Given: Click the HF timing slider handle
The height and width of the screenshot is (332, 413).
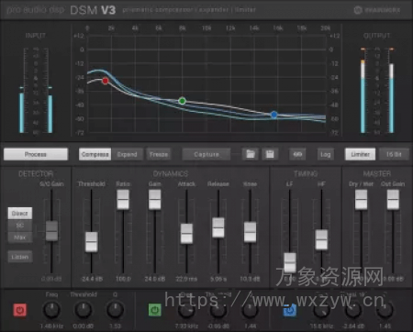Looking at the screenshot, I should [x=321, y=239].
